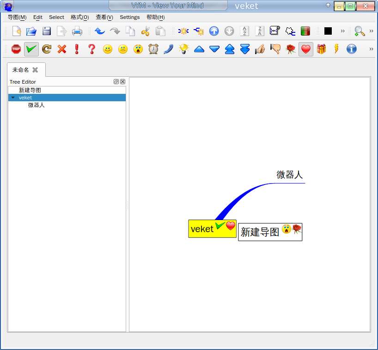Toggle scroll state of branch icon
Screen dimensions: 378x350
pos(275,31)
